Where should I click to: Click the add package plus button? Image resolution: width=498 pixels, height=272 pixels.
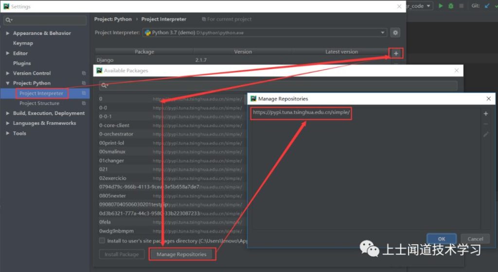pos(396,53)
